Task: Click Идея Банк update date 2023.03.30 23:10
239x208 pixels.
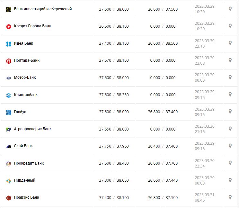Action: 204,43
